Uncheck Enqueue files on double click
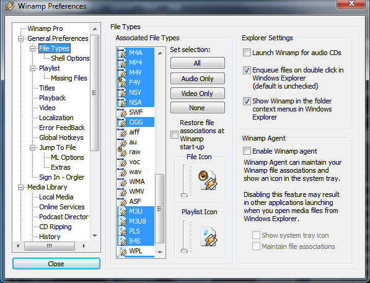 247,70
